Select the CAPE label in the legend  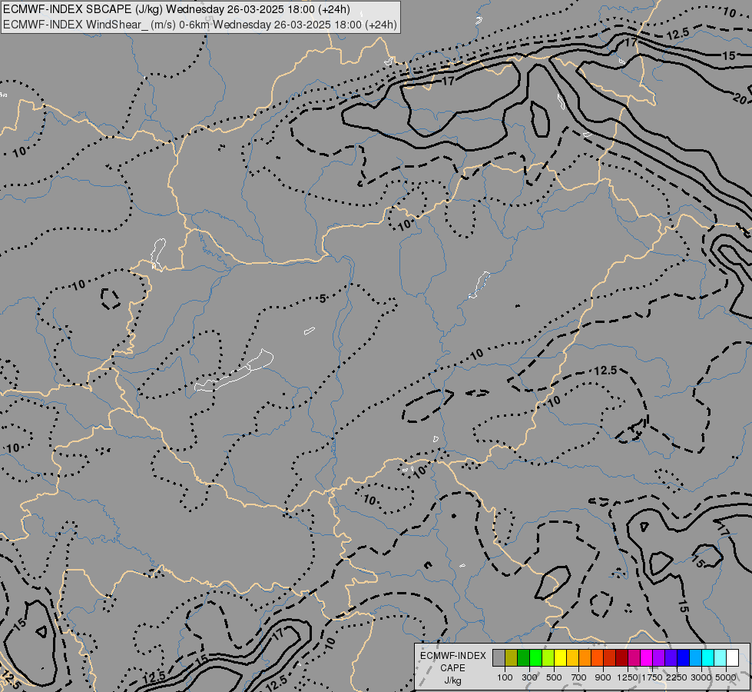click(x=452, y=668)
